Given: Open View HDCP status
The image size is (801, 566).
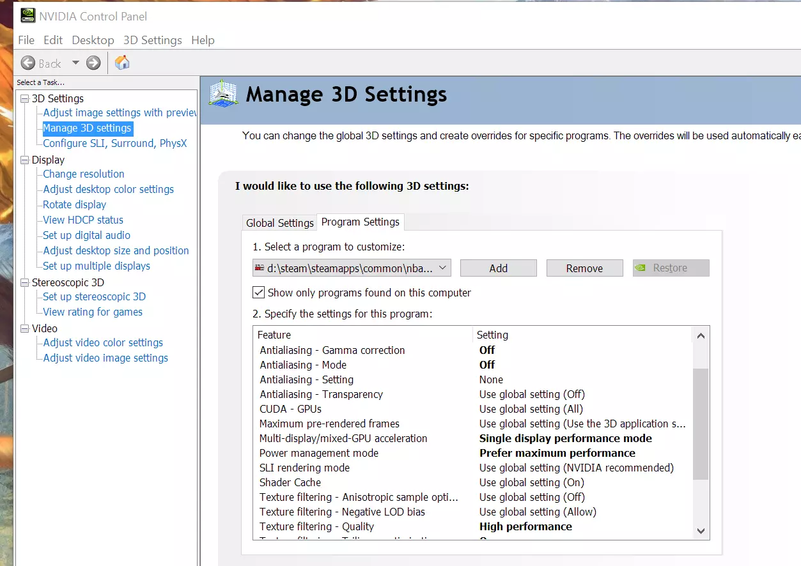Looking at the screenshot, I should [83, 220].
